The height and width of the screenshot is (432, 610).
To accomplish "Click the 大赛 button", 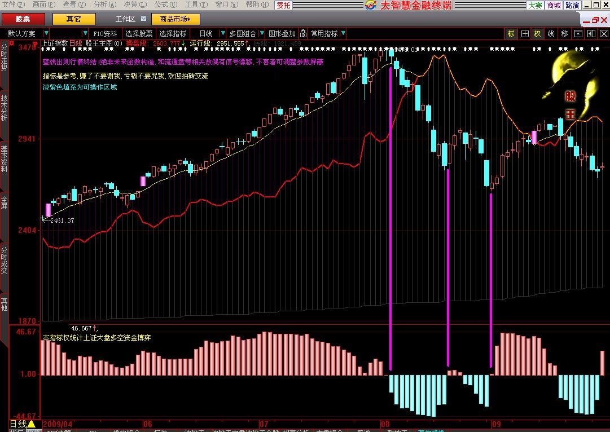I will (x=536, y=5).
